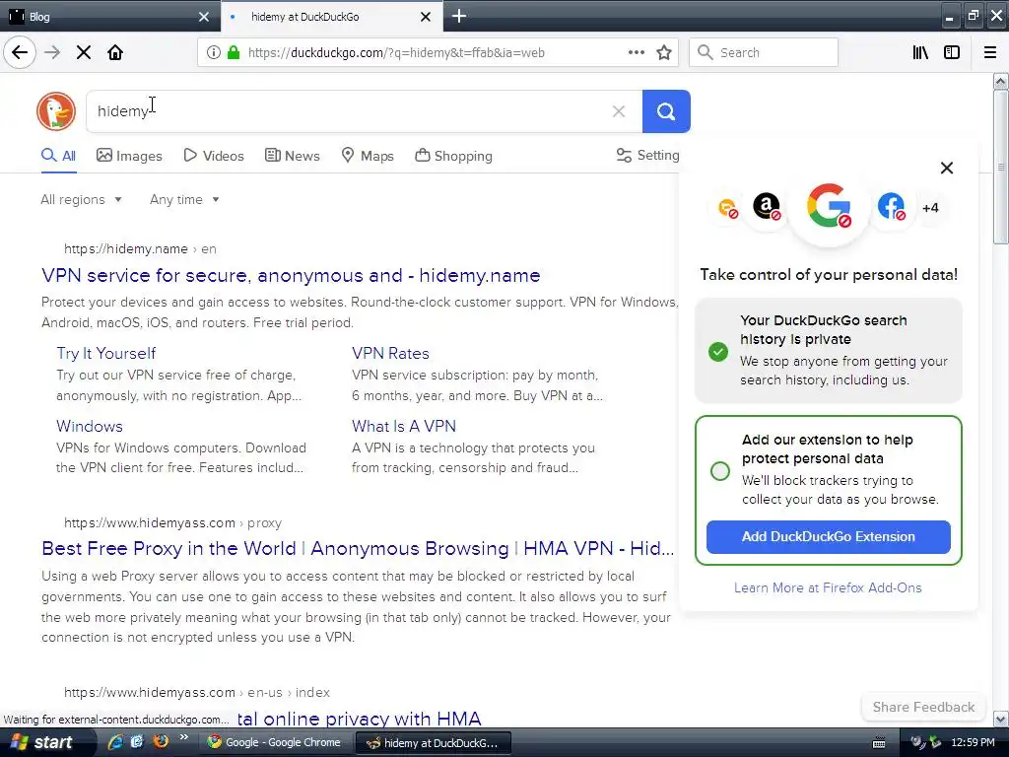This screenshot has height=757, width=1009.
Task: Click the Share Feedback button
Action: tap(923, 707)
